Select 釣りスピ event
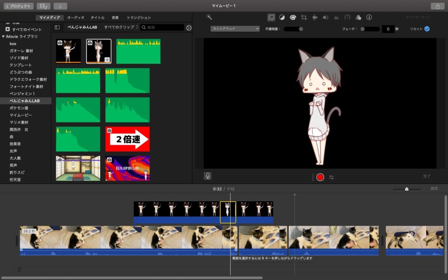Screen dimensions: 448x280 pos(17,172)
